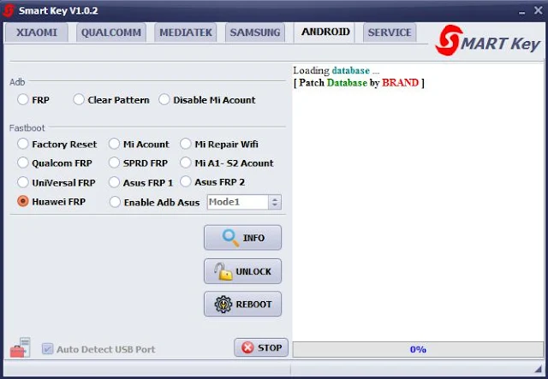Viewport: 548px width, 379px height.
Task: Select the Asus FRP 1 option
Action: pyautogui.click(x=140, y=182)
